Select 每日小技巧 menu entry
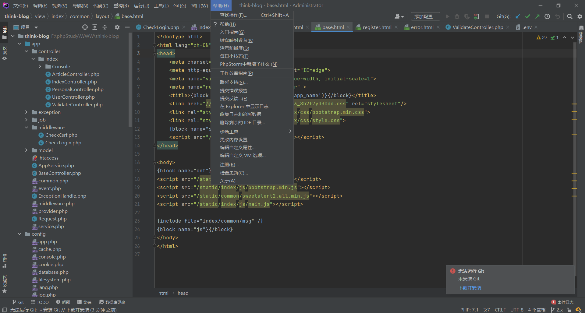Image resolution: width=585 pixels, height=313 pixels. click(x=252, y=56)
